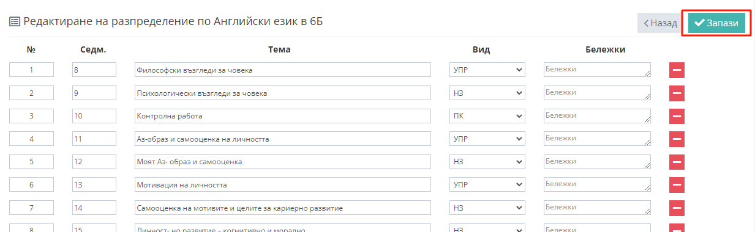Delete row 7 via red minus icon
Viewport: 755px width, 232px height.
tap(677, 208)
